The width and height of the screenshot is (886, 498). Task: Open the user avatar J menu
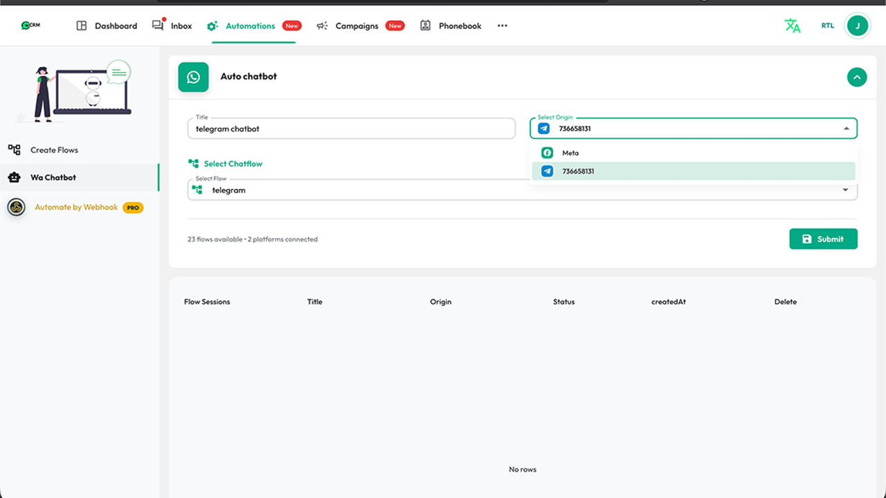pos(858,26)
